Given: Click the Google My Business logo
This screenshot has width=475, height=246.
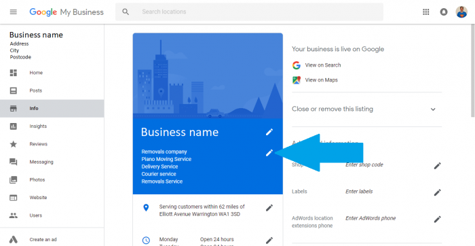Looking at the screenshot, I should [66, 12].
